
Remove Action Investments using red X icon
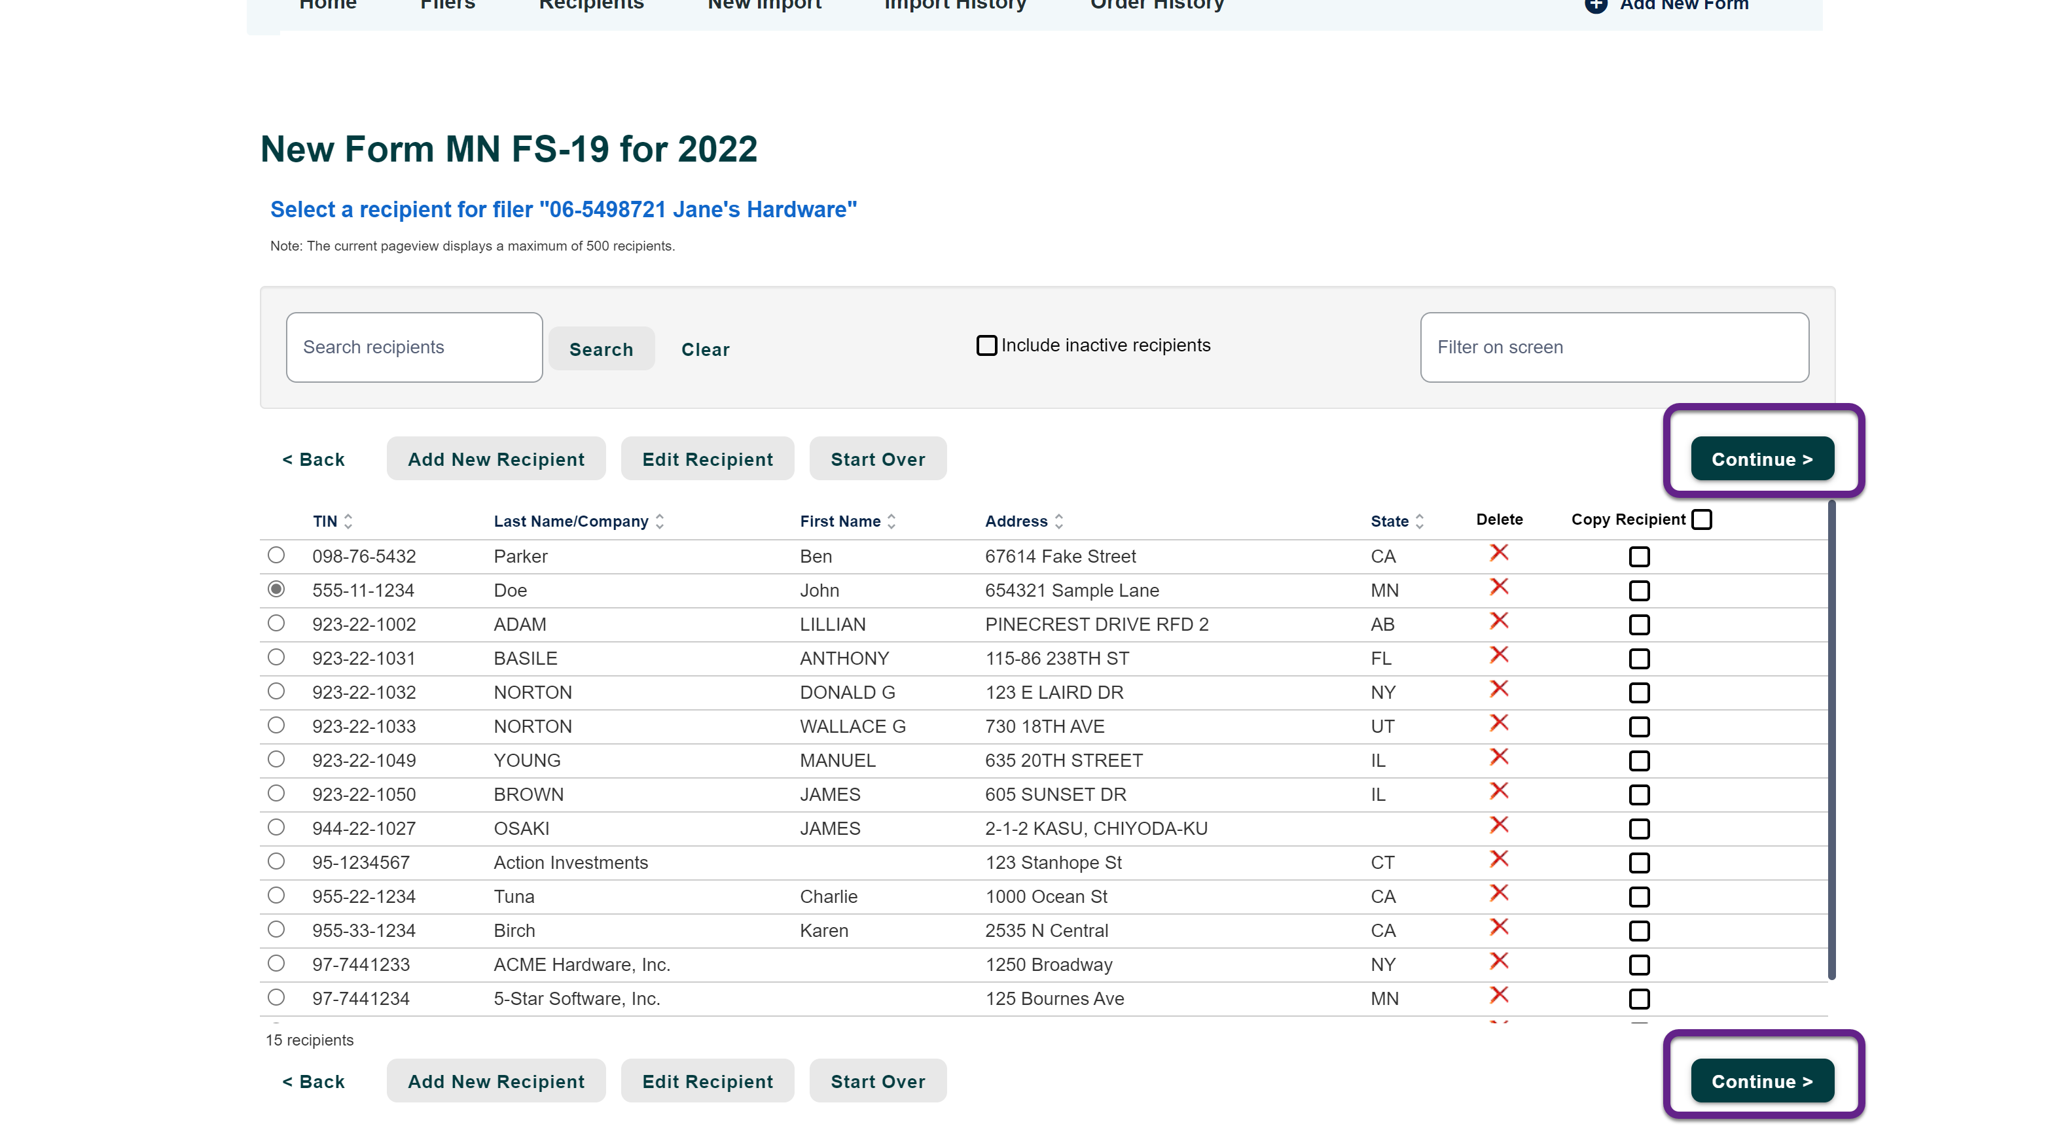pos(1498,858)
